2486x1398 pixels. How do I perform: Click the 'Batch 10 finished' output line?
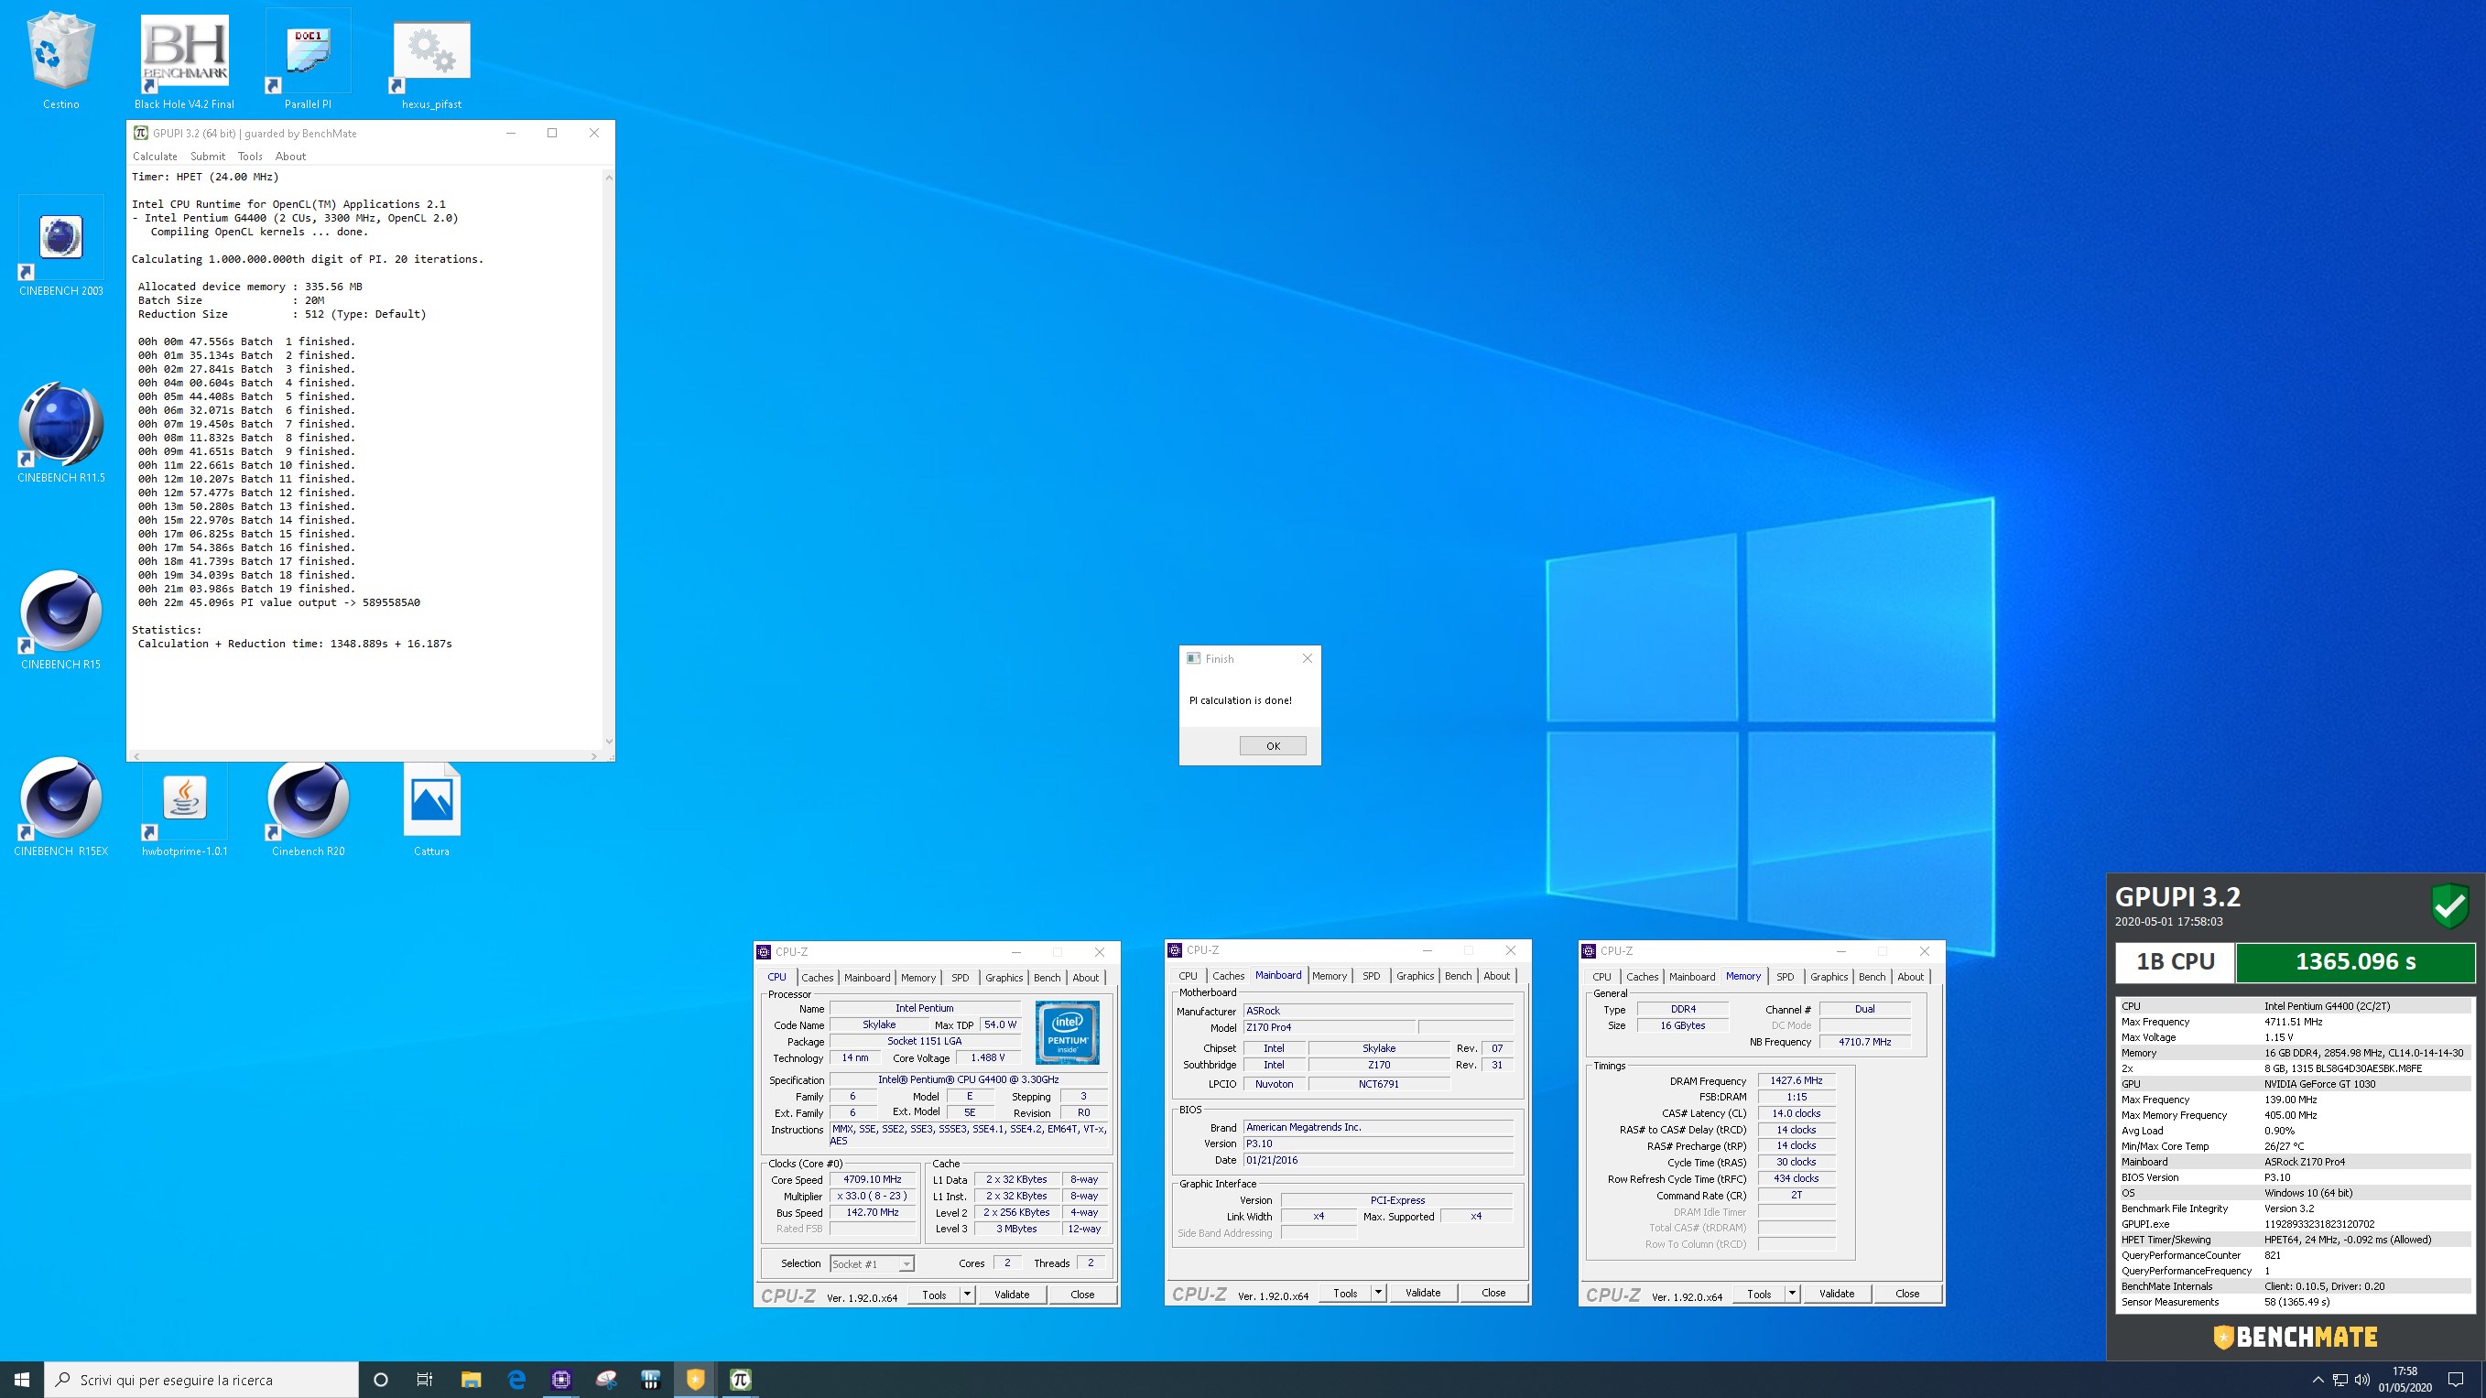tap(246, 465)
